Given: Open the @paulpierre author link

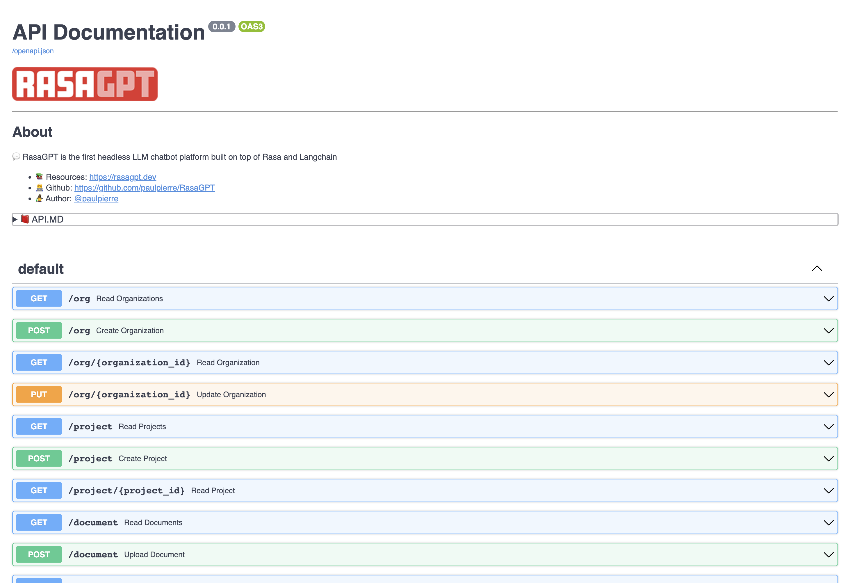Looking at the screenshot, I should 96,198.
